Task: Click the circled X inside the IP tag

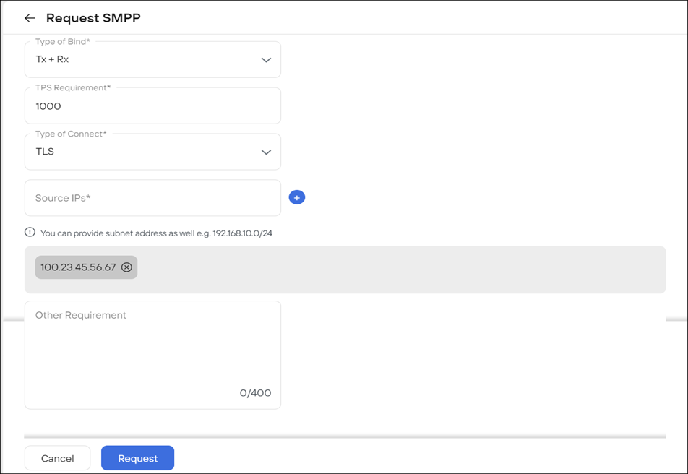Action: 127,267
